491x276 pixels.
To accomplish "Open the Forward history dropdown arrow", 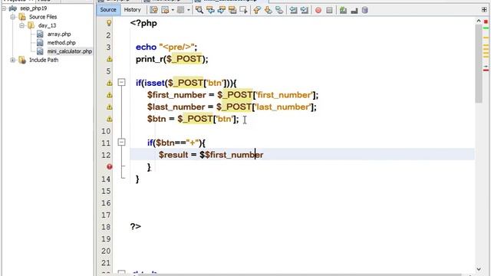I will coord(188,10).
